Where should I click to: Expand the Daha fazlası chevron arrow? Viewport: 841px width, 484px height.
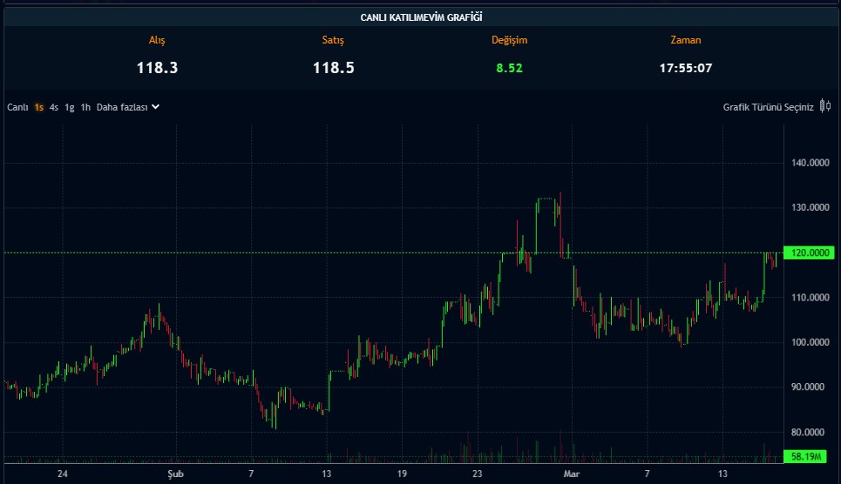pyautogui.click(x=155, y=107)
